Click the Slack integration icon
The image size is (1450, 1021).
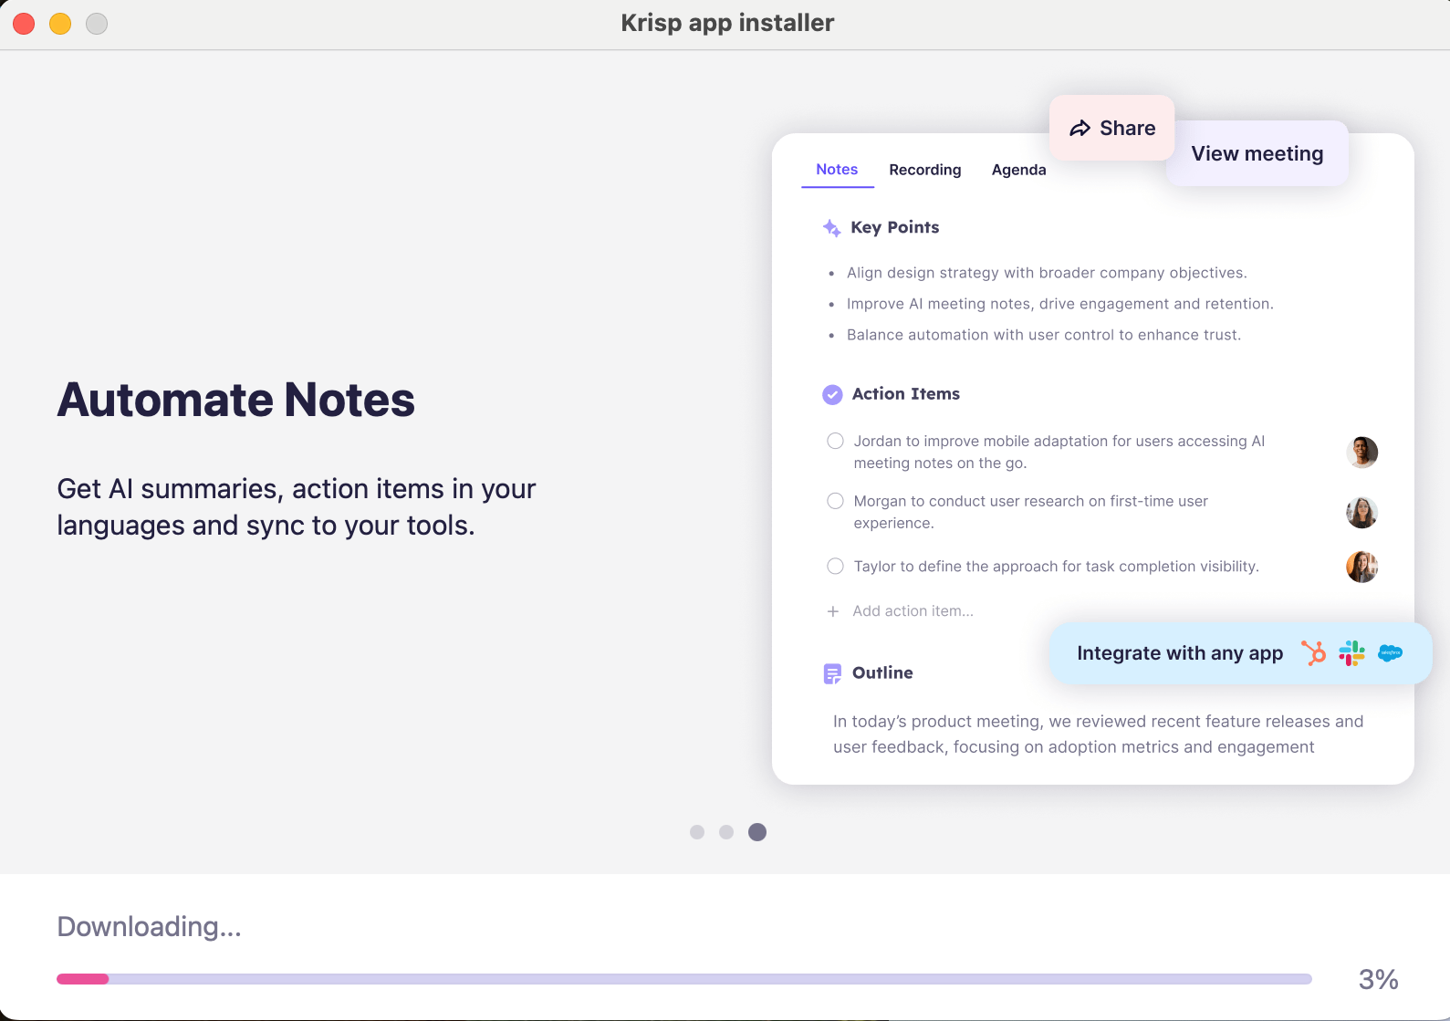point(1351,653)
